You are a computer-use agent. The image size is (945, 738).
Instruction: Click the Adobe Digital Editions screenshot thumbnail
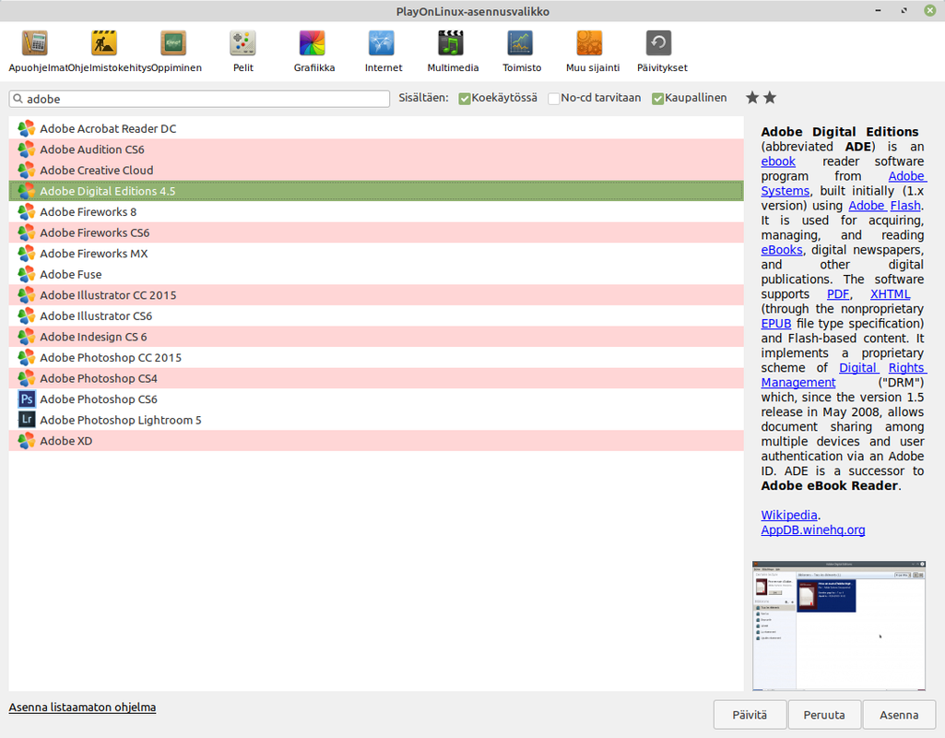point(839,625)
